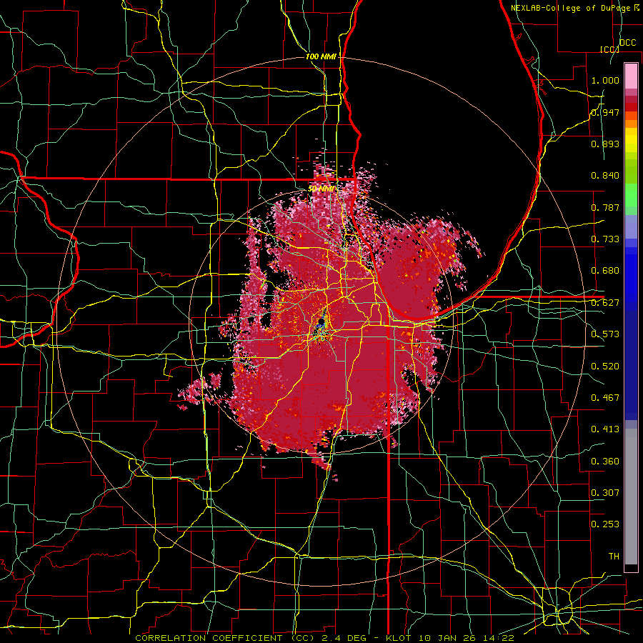643x643 pixels.
Task: Click the gray lower segment of color bar
Action: [631, 497]
